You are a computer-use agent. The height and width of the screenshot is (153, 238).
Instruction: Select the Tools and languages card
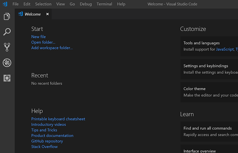tap(209, 46)
